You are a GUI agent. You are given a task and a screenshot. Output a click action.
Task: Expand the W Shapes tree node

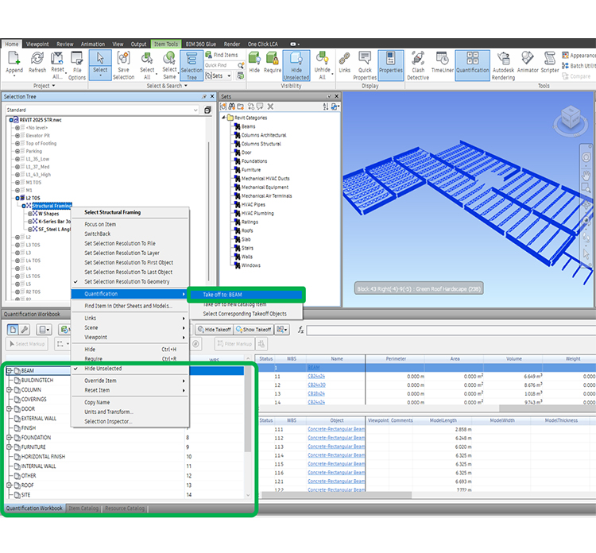(x=30, y=214)
